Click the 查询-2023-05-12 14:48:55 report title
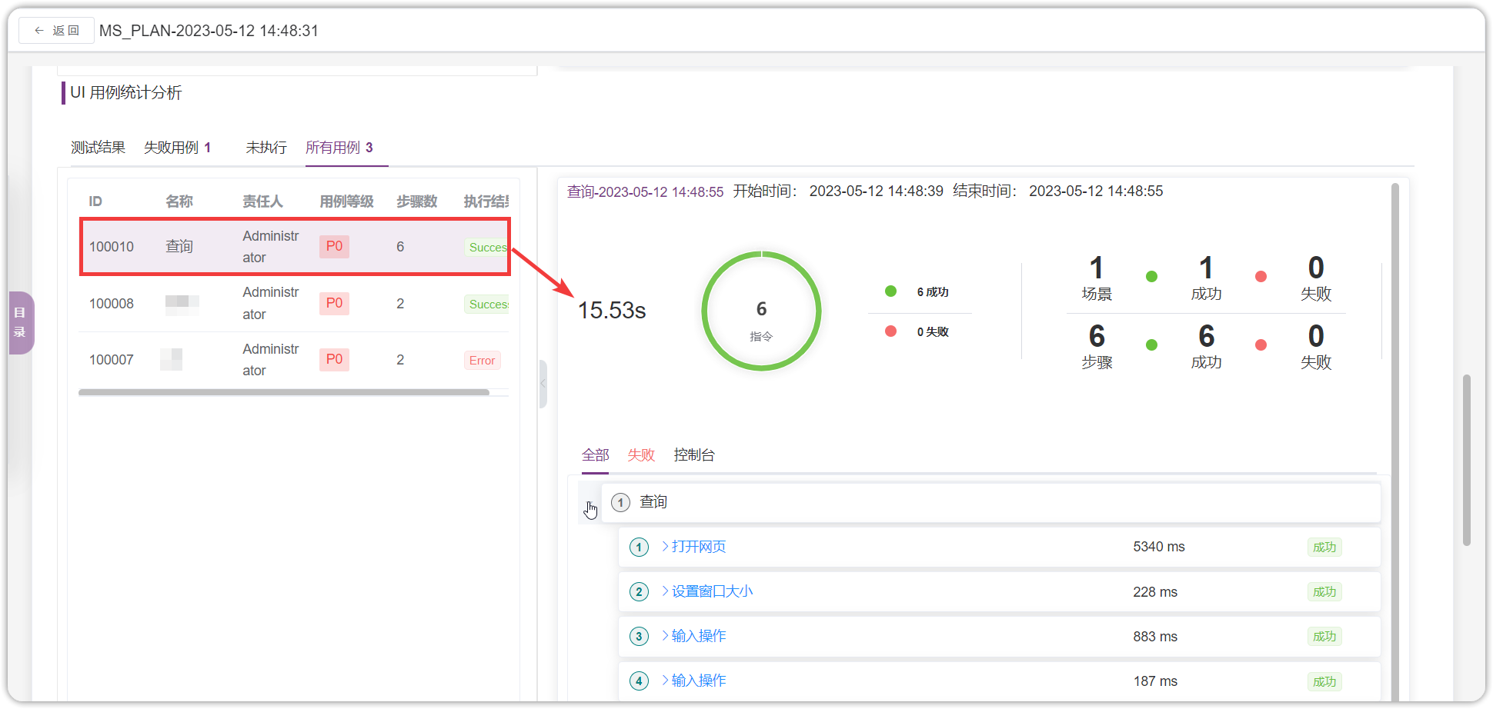The height and width of the screenshot is (709, 1493). [x=646, y=191]
